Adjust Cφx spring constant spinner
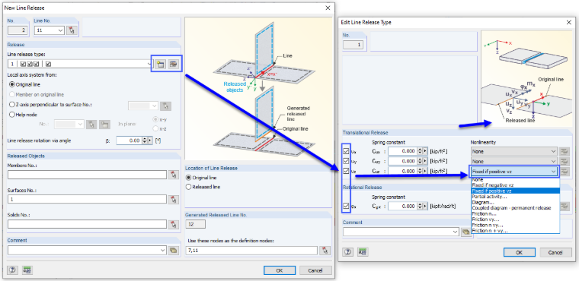Image resolution: width=579 pixels, height=281 pixels. pyautogui.click(x=420, y=207)
